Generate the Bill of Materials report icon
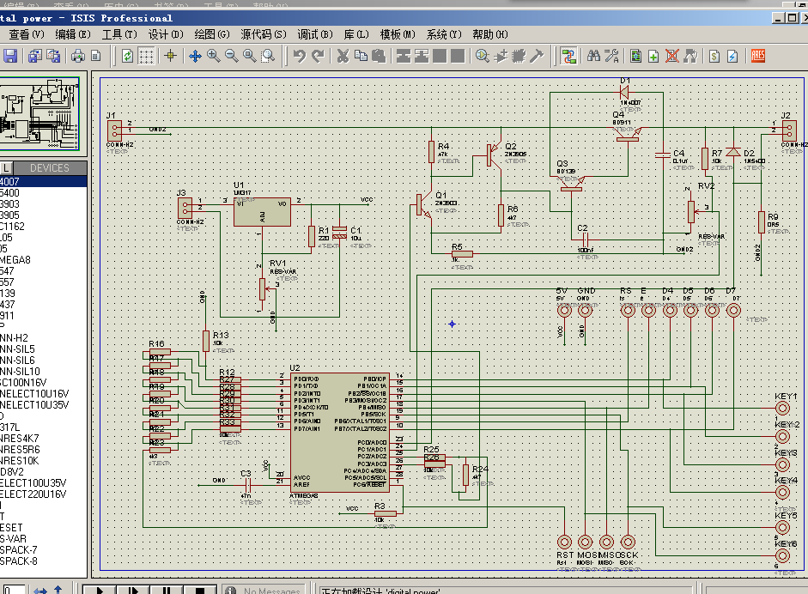The height and width of the screenshot is (594, 808). point(714,56)
